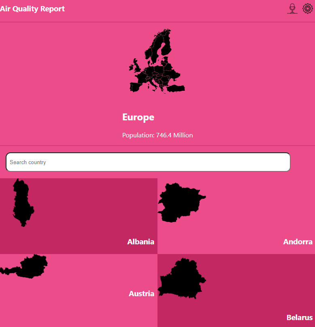Viewport: 315px width, 327px height.
Task: Focus the Search country input field
Action: tap(148, 162)
